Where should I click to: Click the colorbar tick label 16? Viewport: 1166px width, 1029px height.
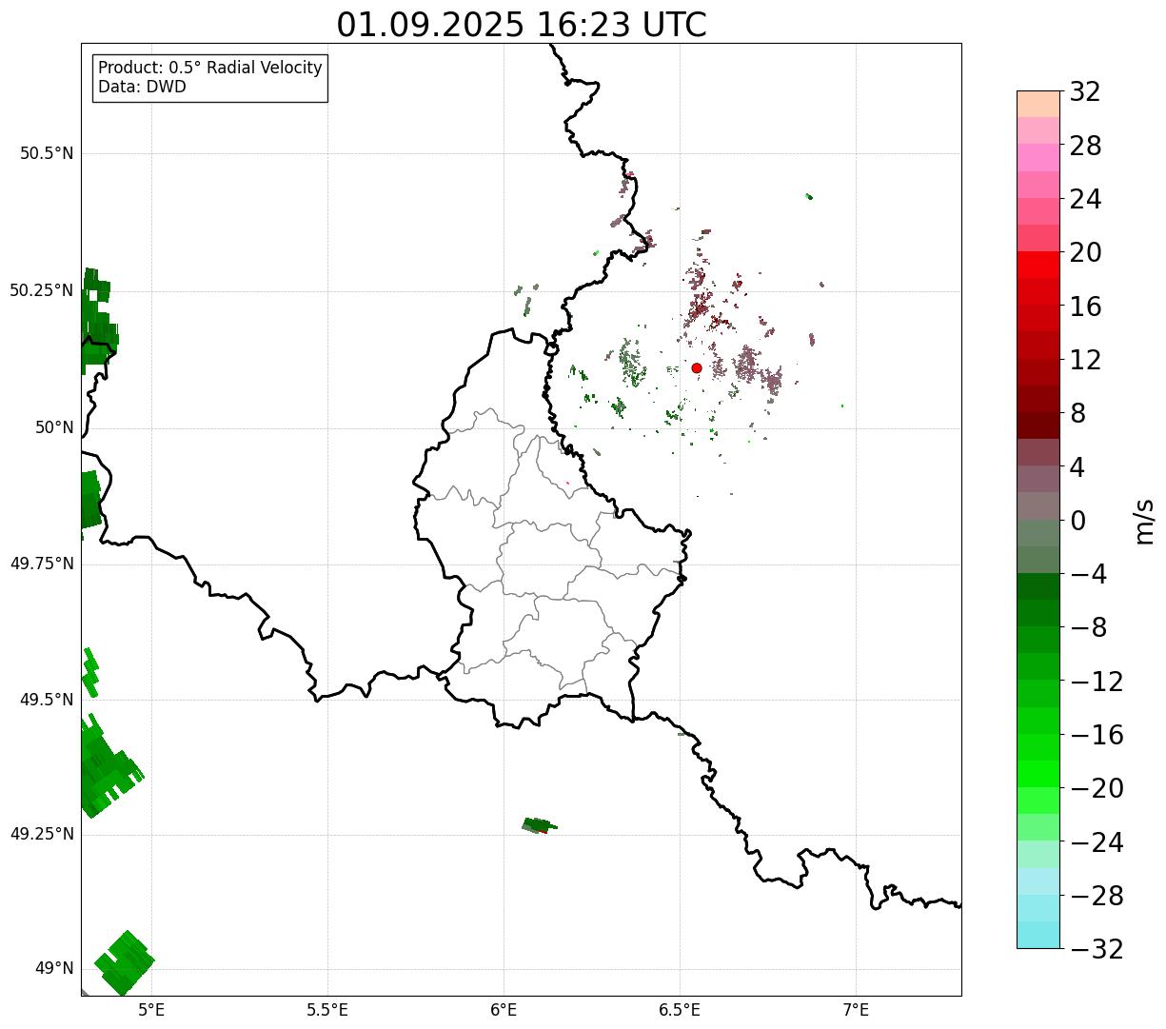[1085, 307]
